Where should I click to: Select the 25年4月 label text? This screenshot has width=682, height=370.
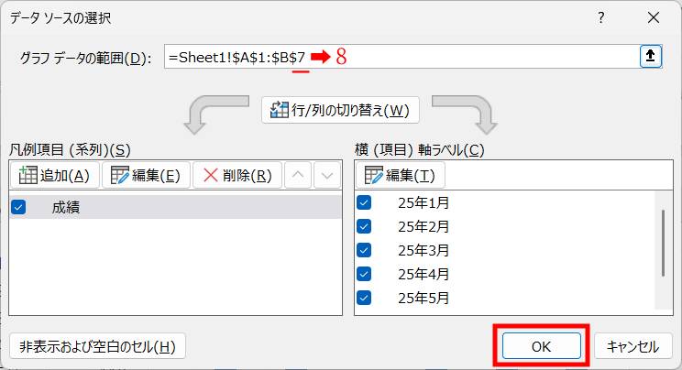pos(423,275)
